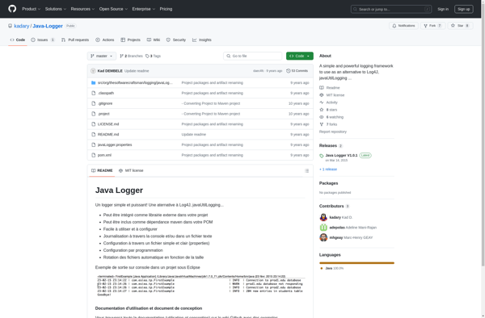The image size is (485, 318).
Task: Click the Java 100.0% language entry
Action: click(332, 268)
